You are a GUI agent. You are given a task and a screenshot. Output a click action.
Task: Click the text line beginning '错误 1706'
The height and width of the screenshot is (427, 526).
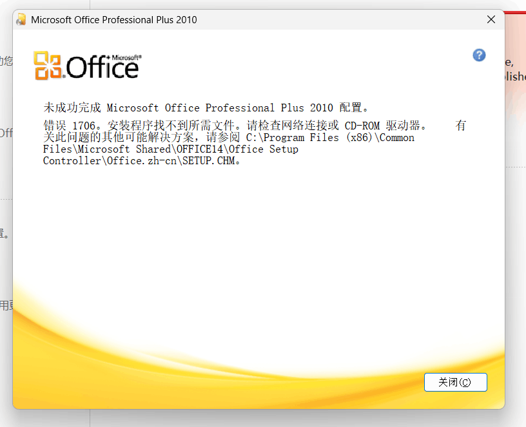pyautogui.click(x=255, y=126)
